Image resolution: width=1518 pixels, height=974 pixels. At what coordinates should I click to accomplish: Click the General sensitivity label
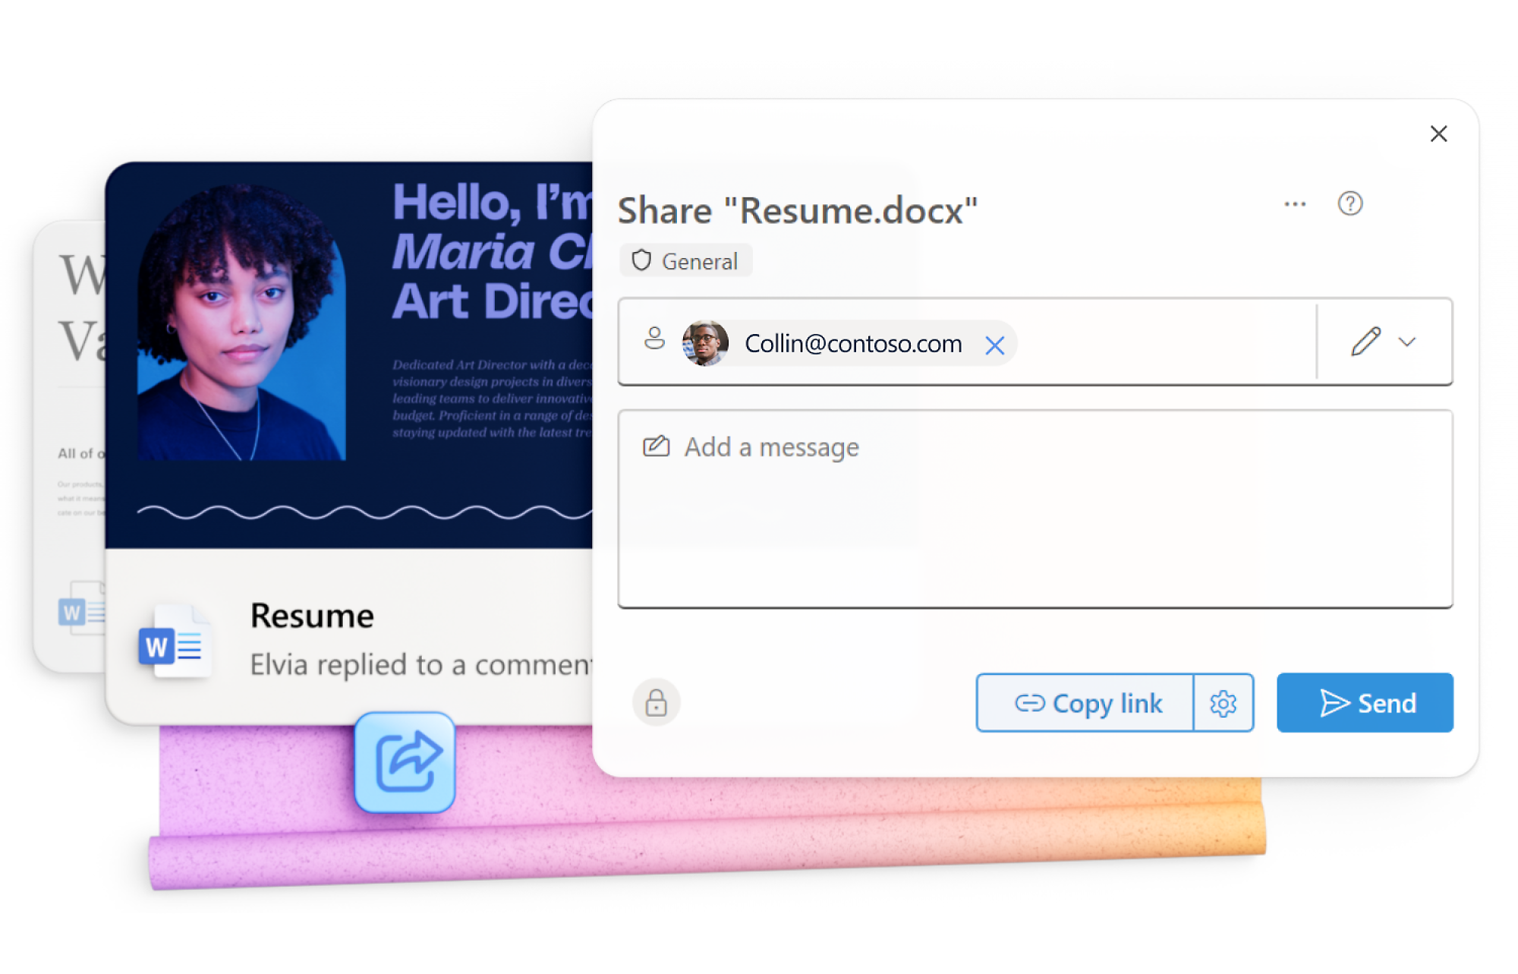[x=686, y=261]
